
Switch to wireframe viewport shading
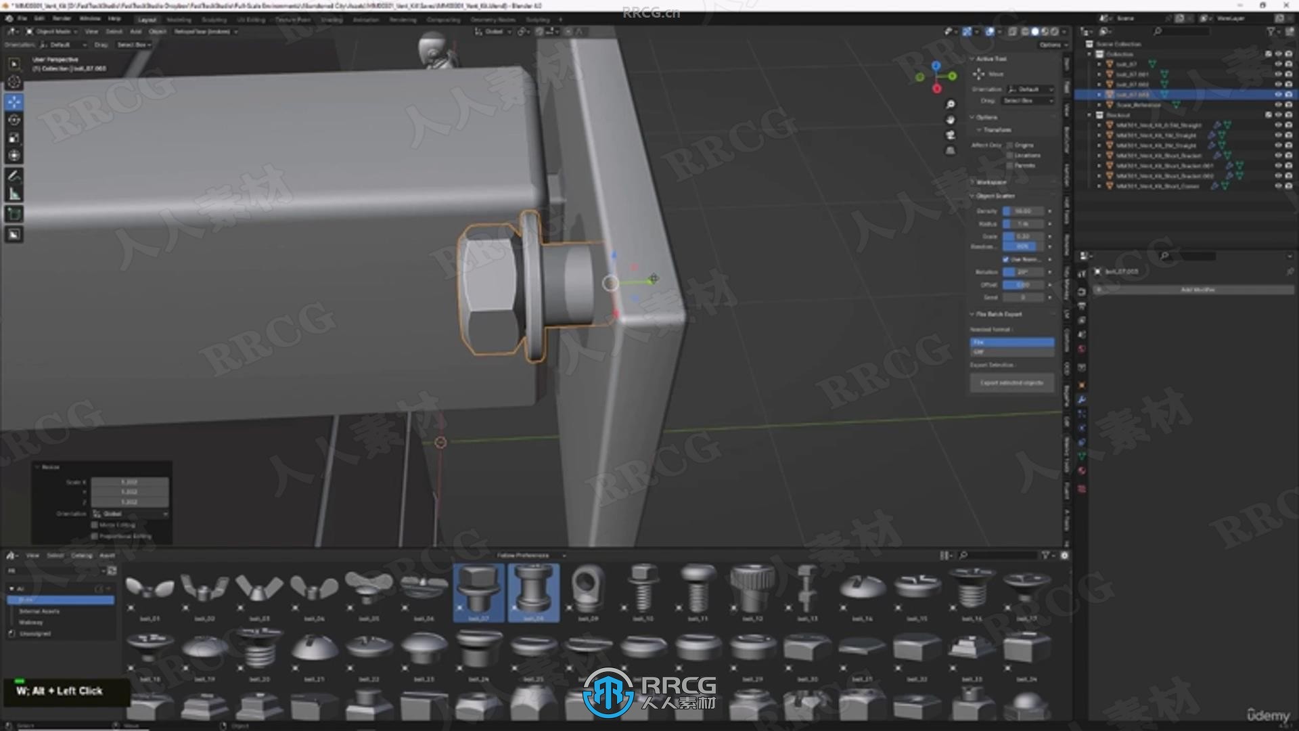pos(1026,32)
